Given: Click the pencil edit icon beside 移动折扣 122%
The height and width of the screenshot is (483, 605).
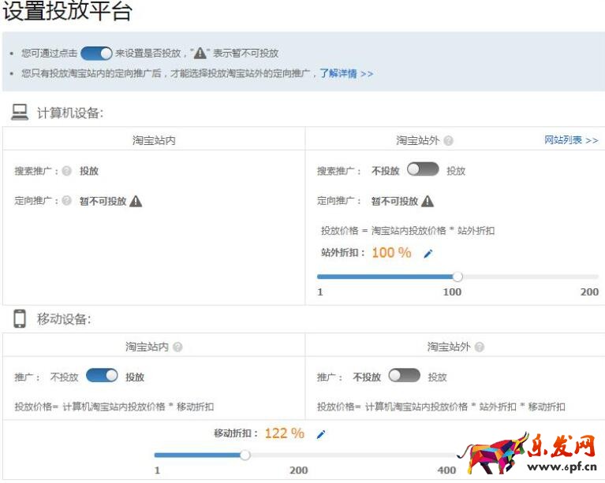Looking at the screenshot, I should click(320, 434).
